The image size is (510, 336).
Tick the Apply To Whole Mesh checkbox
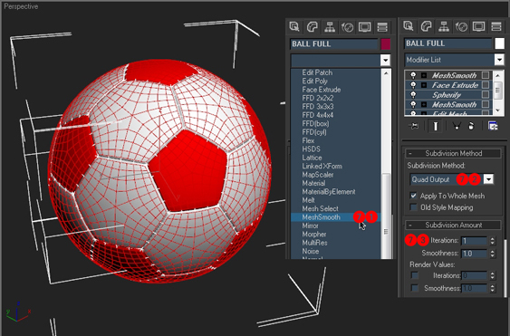pyautogui.click(x=413, y=196)
